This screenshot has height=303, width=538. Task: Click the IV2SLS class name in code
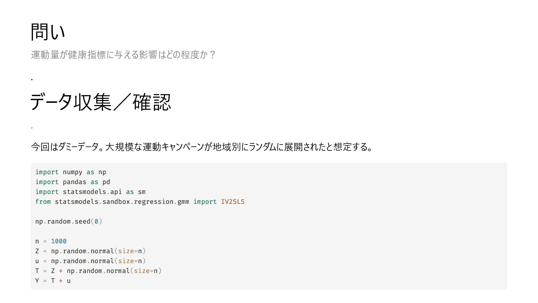[x=233, y=202]
